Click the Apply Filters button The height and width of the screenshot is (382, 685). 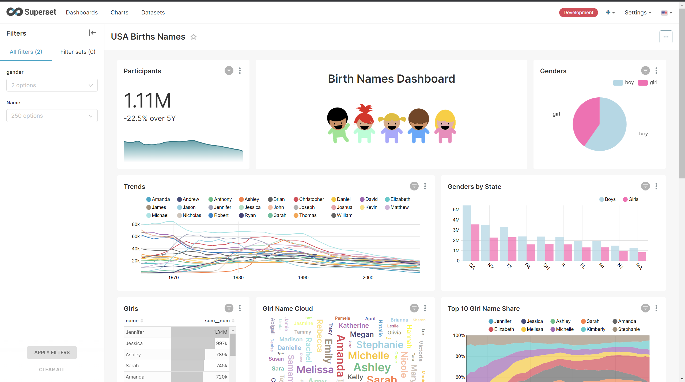[52, 352]
